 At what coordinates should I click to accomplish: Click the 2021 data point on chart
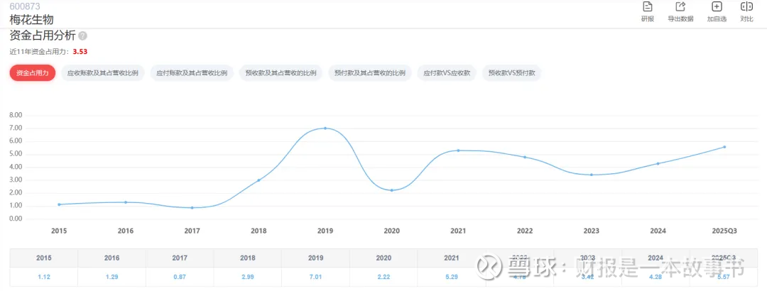coord(458,150)
